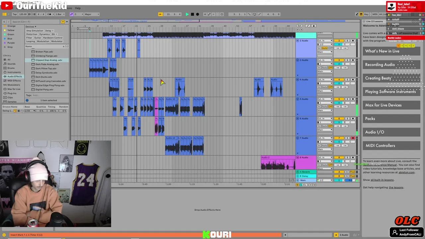Viewport: 425px width, 239px height.
Task: Go to the next locator arrow
Action: [301, 30]
